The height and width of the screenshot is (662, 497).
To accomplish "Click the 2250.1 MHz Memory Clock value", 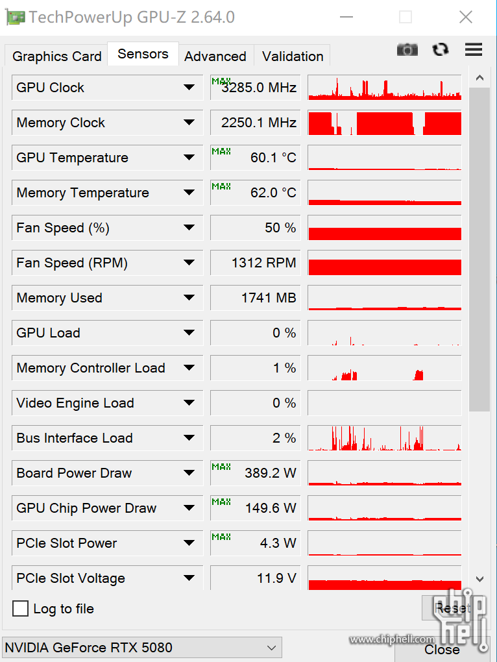I will 255,123.
